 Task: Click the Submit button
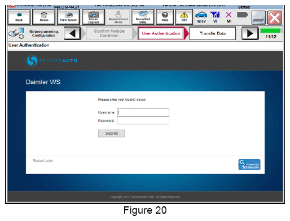tap(111, 134)
